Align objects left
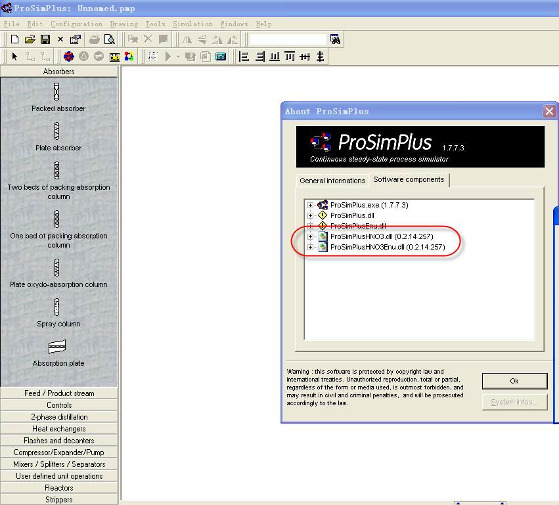 (x=244, y=56)
